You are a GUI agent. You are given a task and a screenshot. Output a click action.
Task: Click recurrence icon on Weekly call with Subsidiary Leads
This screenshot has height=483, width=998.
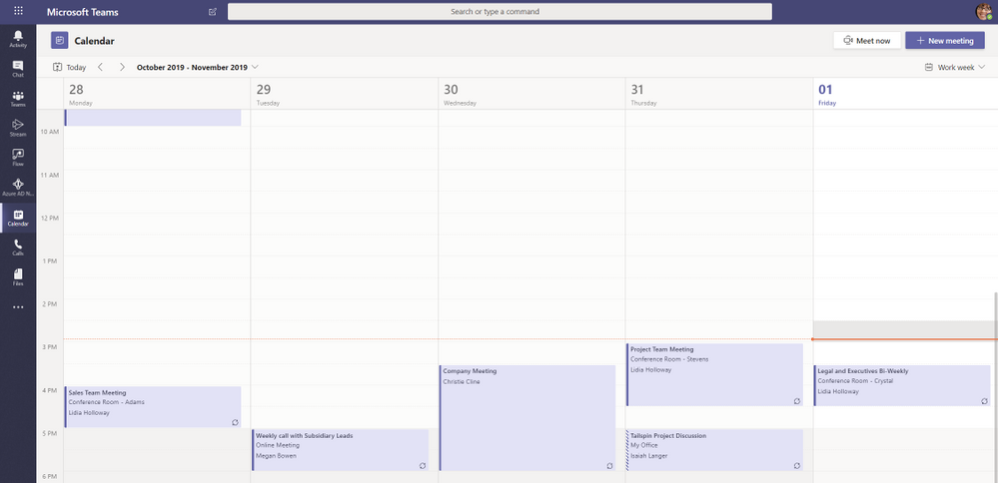(422, 465)
